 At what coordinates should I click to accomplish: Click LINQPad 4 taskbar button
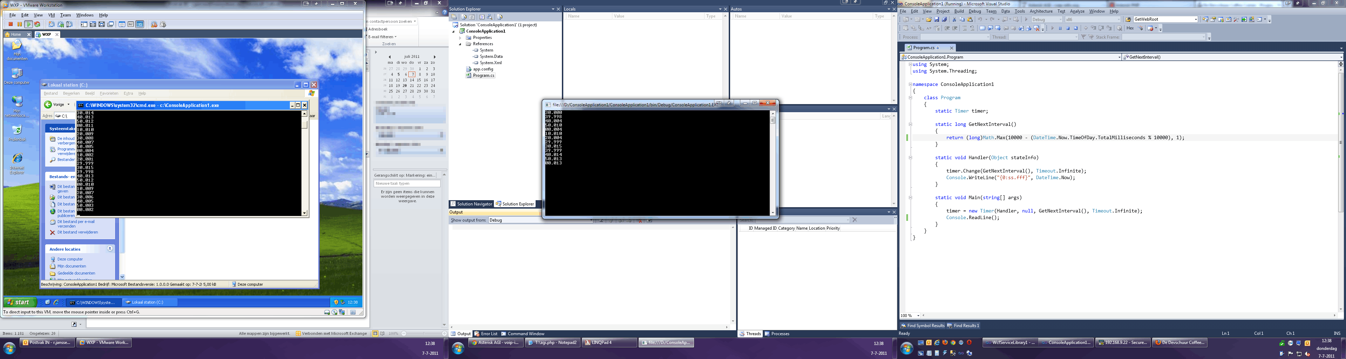[609, 343]
